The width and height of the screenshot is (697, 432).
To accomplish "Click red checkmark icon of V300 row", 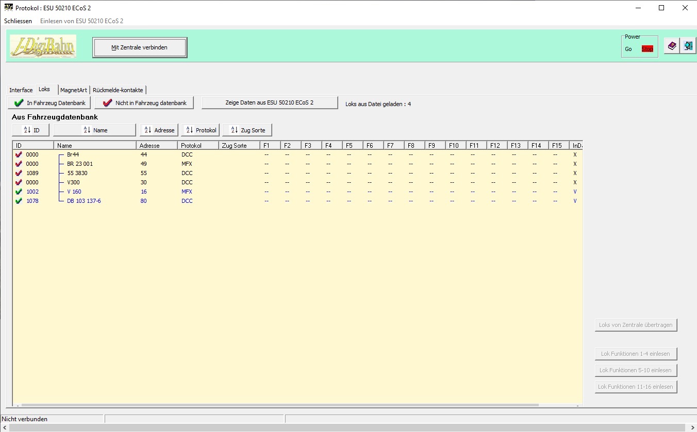I will pos(19,182).
